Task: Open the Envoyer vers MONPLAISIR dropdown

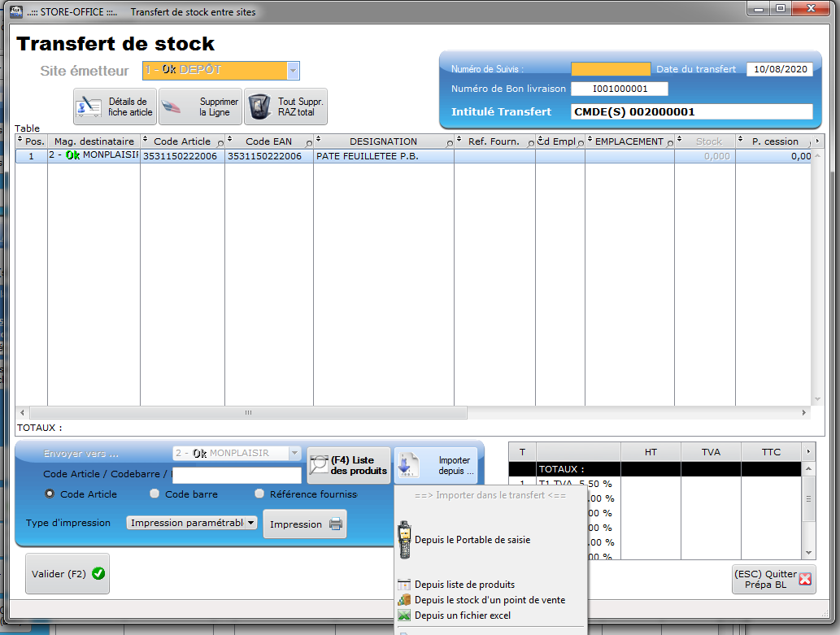Action: (294, 454)
